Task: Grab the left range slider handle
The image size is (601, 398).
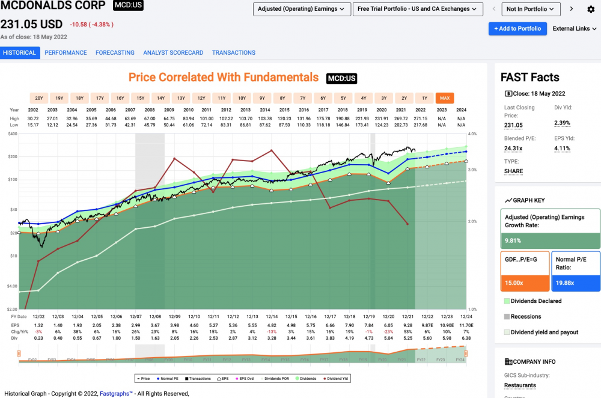Action: (x=19, y=354)
